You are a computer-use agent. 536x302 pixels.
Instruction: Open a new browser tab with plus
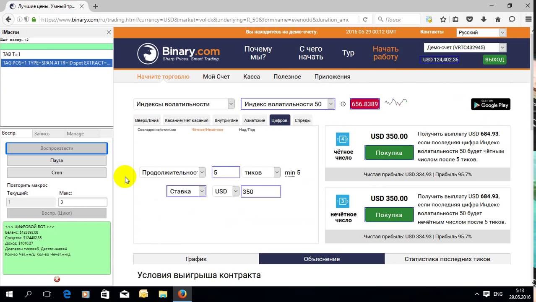coord(96,6)
